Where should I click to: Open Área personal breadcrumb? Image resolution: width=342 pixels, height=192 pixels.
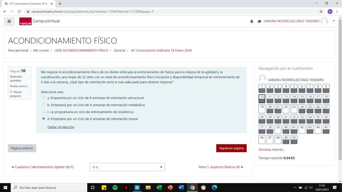(x=18, y=50)
